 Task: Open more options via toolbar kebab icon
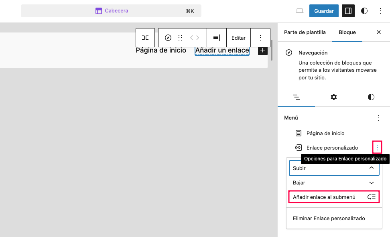[260, 37]
